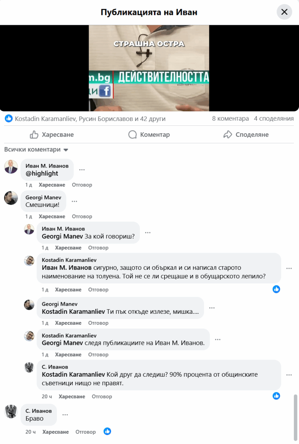Image resolution: width=299 pixels, height=444 pixels.
Task: Click the like badge next to the Браво comment
Action: pyautogui.click(x=107, y=431)
